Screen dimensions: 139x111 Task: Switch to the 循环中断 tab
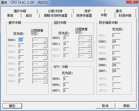pos(20,11)
